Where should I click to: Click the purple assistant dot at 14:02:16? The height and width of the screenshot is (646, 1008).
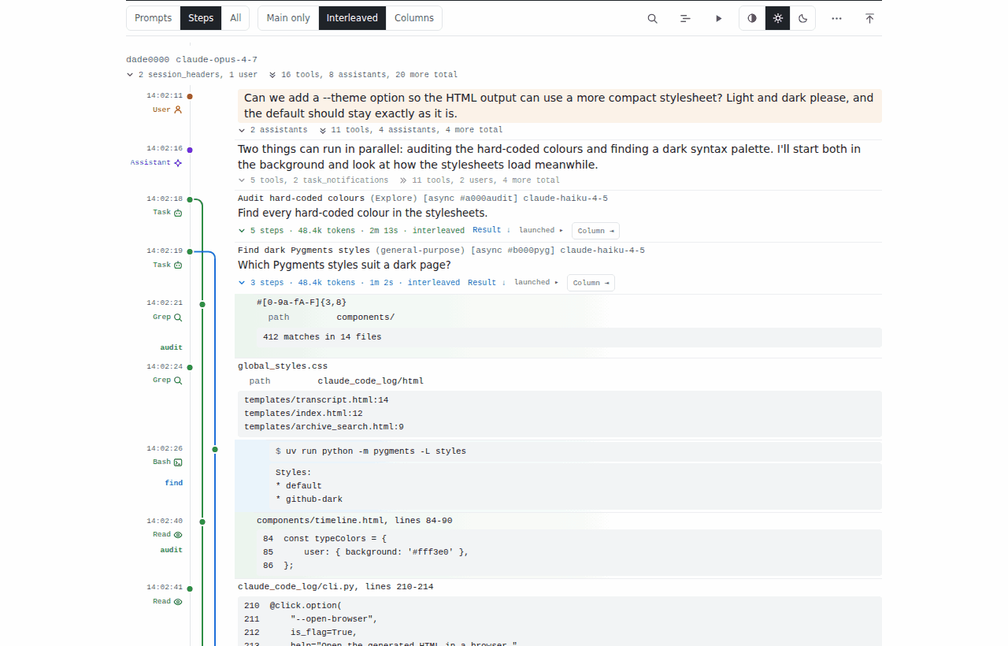190,149
